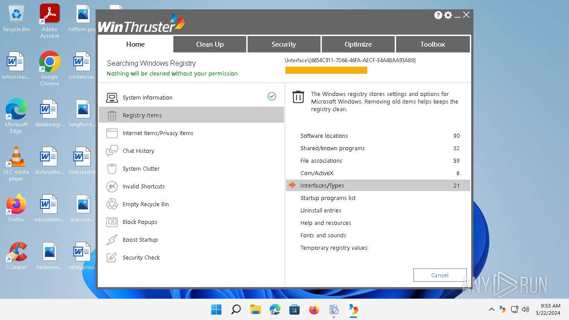Viewport: 569px width, 320px height.
Task: Open the Security tab
Action: pyautogui.click(x=284, y=44)
